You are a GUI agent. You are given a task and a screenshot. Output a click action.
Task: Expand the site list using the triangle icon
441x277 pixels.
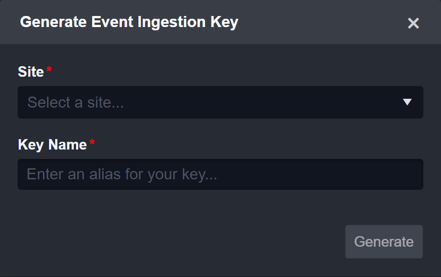coord(407,102)
